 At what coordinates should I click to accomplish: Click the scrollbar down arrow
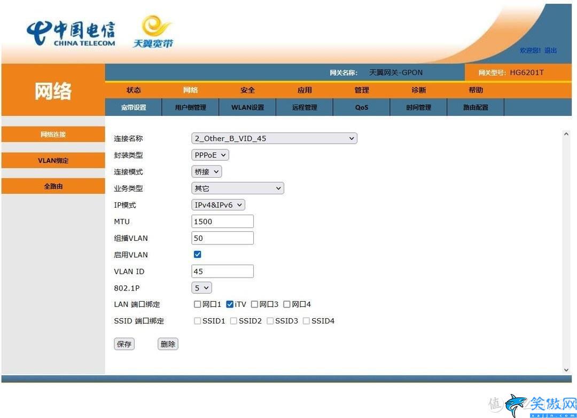[566, 370]
